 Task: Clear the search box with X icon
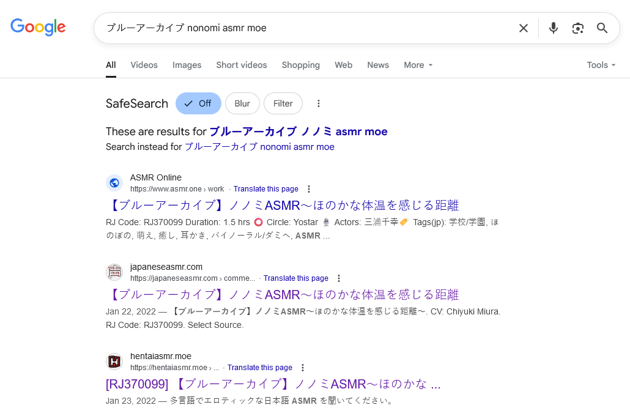[x=523, y=28]
